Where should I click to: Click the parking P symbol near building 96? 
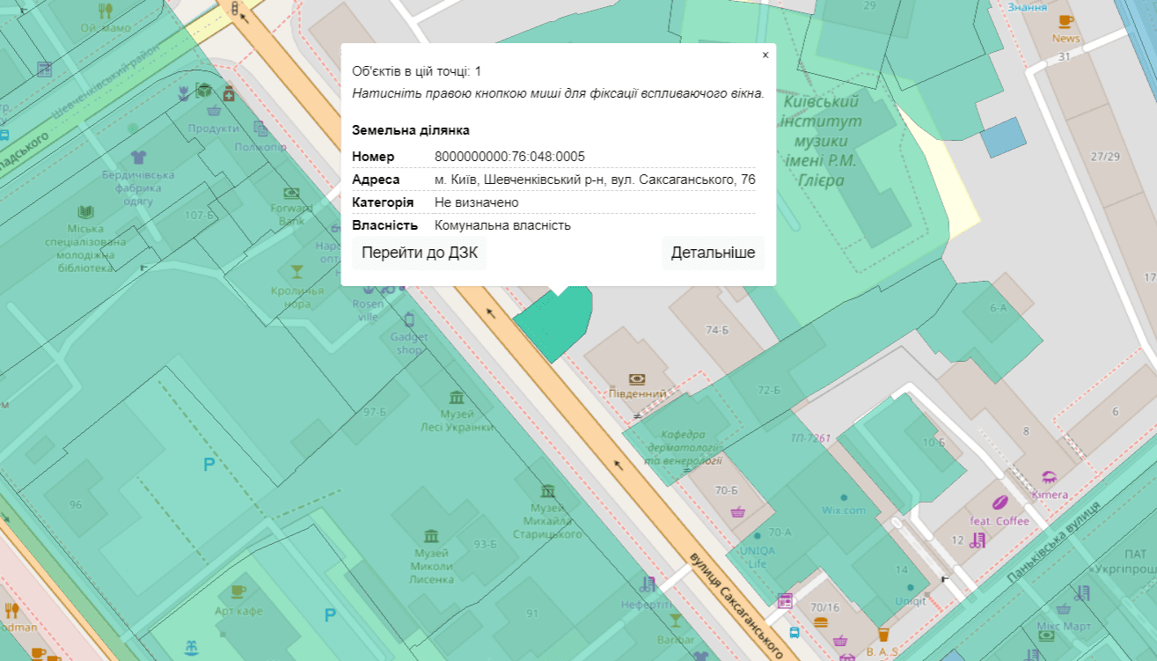coord(209,465)
